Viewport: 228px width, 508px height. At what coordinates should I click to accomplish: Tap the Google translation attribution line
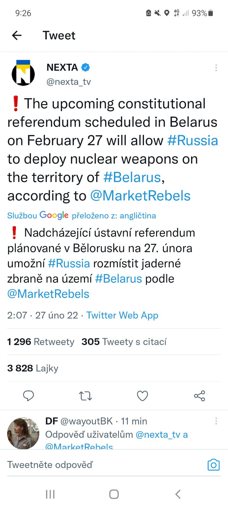pyautogui.click(x=81, y=216)
